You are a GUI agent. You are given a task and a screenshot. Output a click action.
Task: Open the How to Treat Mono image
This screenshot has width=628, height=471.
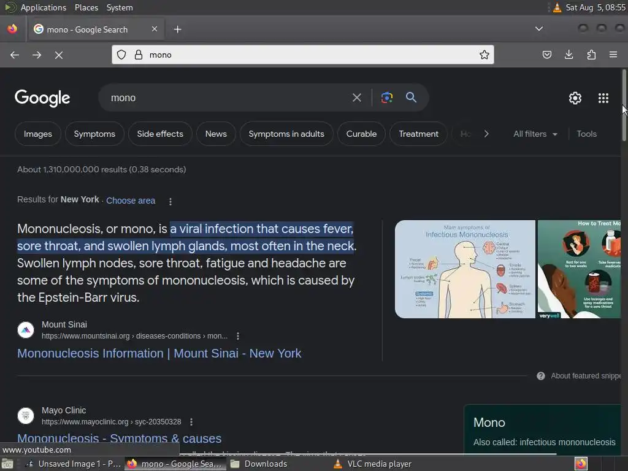tap(579, 269)
